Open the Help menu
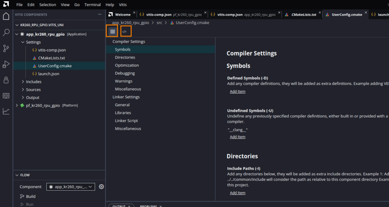Screen dimensions: 389x207 (x=110, y=5)
